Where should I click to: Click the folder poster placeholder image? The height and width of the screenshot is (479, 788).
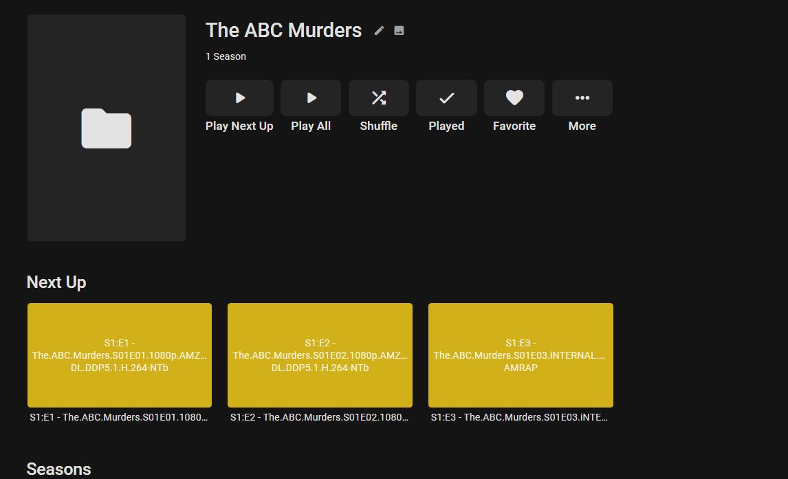pyautogui.click(x=107, y=128)
